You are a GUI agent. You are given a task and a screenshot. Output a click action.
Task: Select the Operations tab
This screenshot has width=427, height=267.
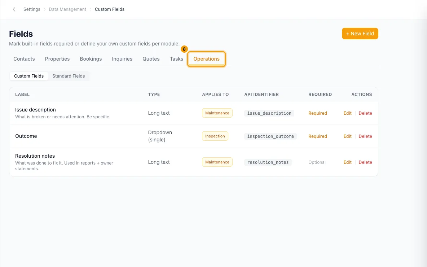tap(206, 59)
